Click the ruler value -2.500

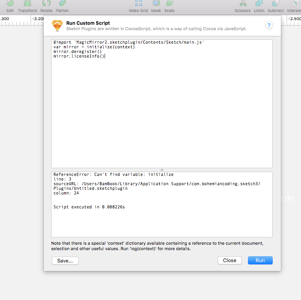(294, 19)
